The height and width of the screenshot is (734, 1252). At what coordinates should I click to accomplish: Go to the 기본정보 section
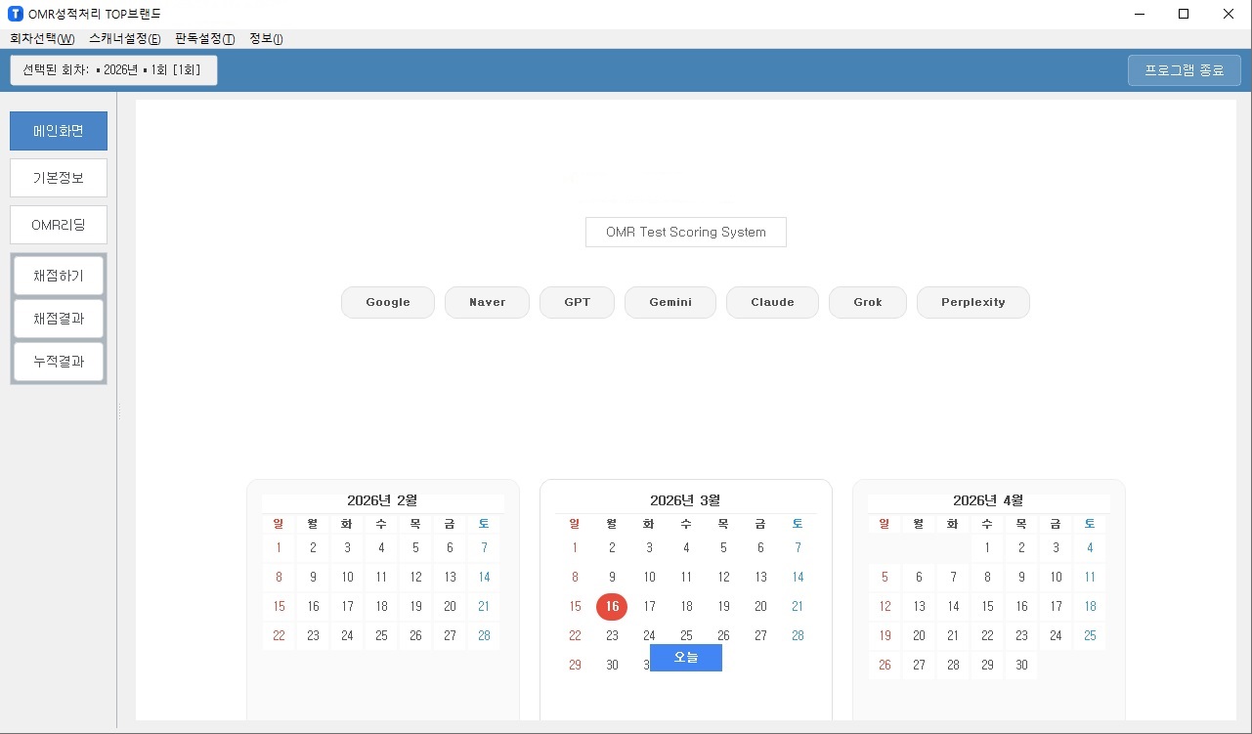point(59,178)
